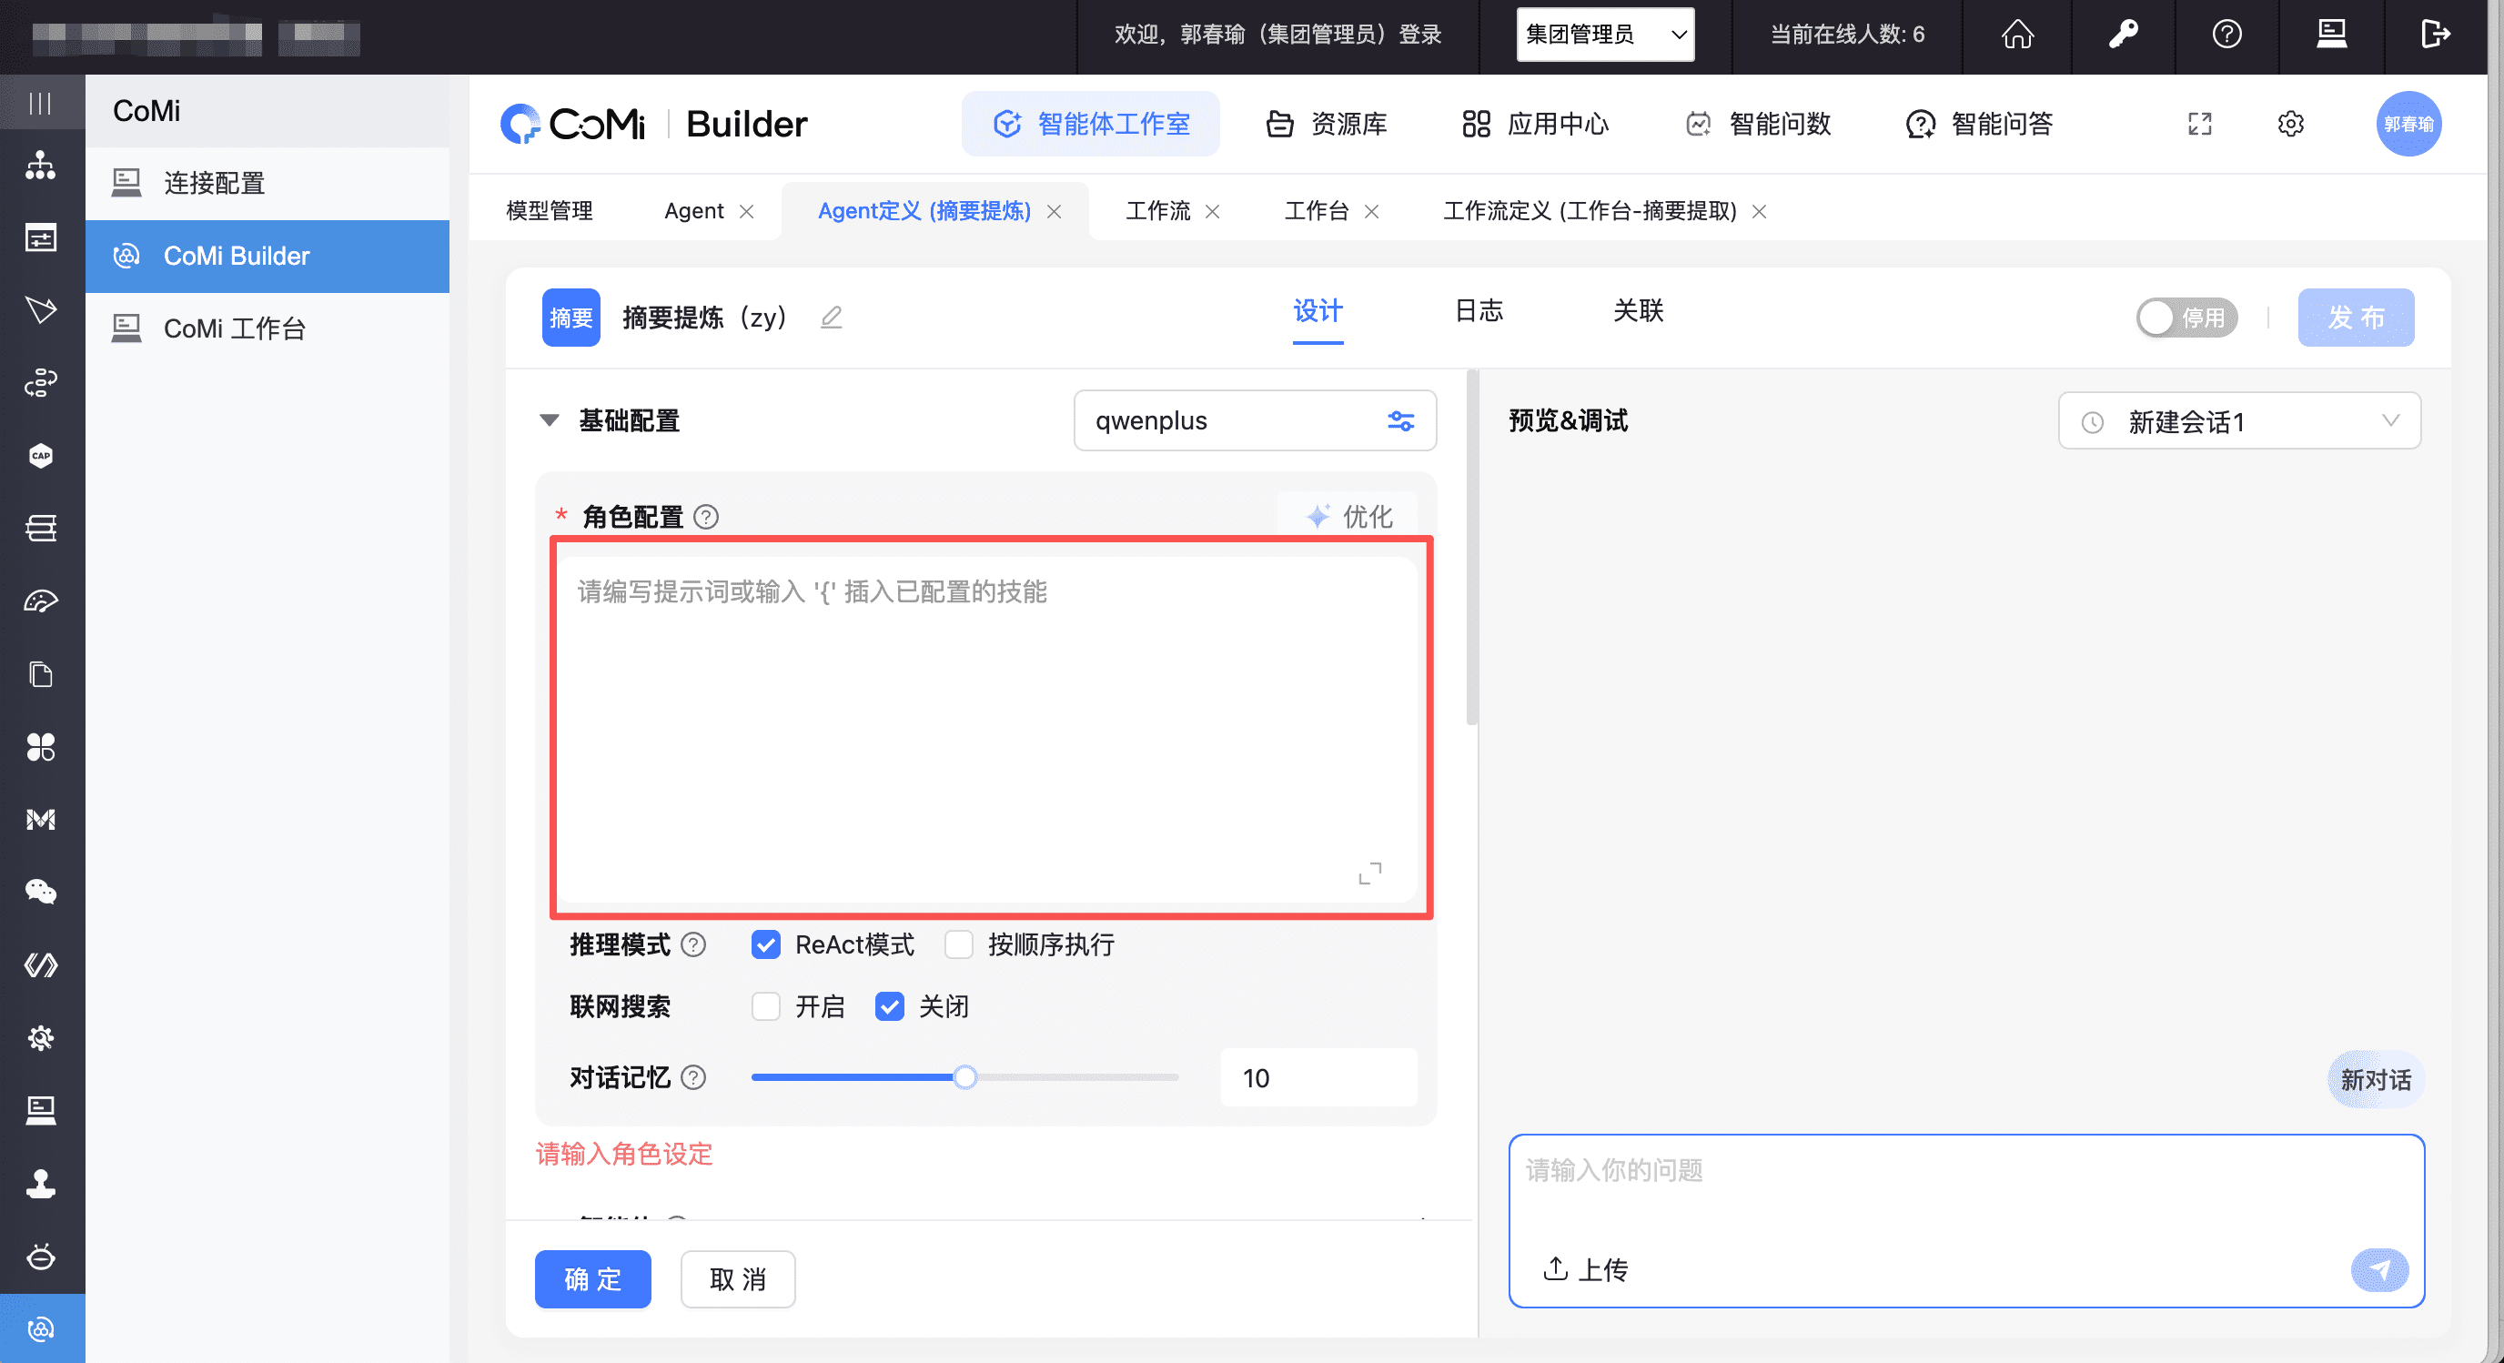Screen dimensions: 2504x1363
Task: Open the 新建会话1 session dropdown
Action: [x=2238, y=421]
